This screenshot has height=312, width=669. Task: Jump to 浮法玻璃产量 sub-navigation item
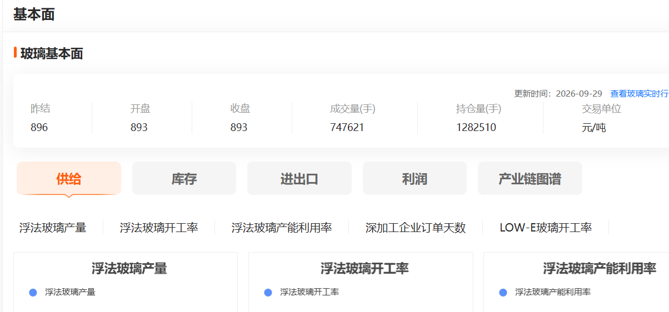click(53, 228)
